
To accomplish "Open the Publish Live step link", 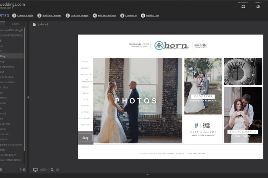I will pos(153,16).
